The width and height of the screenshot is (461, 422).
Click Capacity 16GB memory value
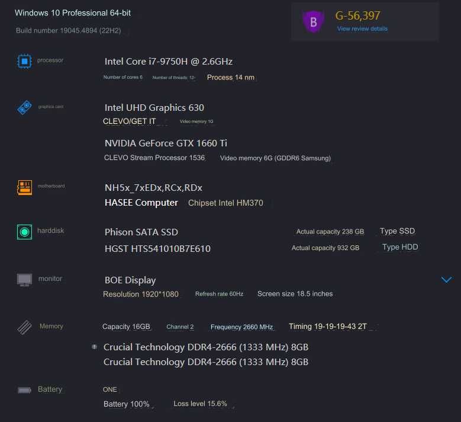click(127, 327)
